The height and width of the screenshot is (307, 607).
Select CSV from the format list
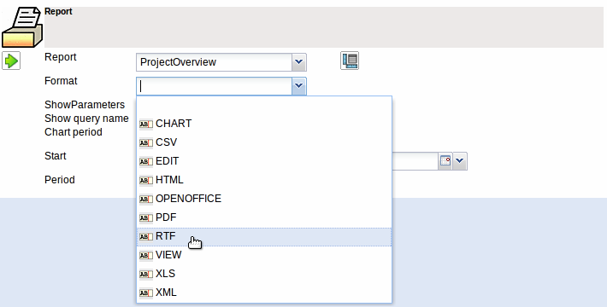pos(264,142)
